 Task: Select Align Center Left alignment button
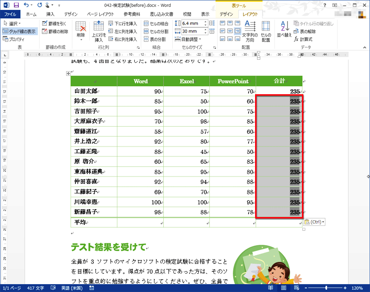(x=222, y=31)
